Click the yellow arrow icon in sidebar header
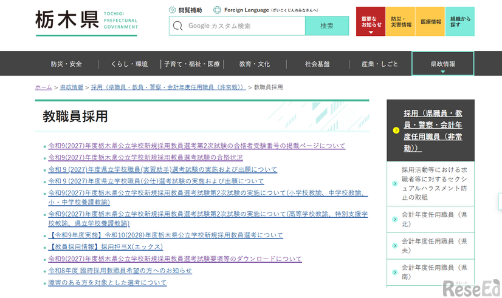The image size is (502, 298). click(x=396, y=130)
